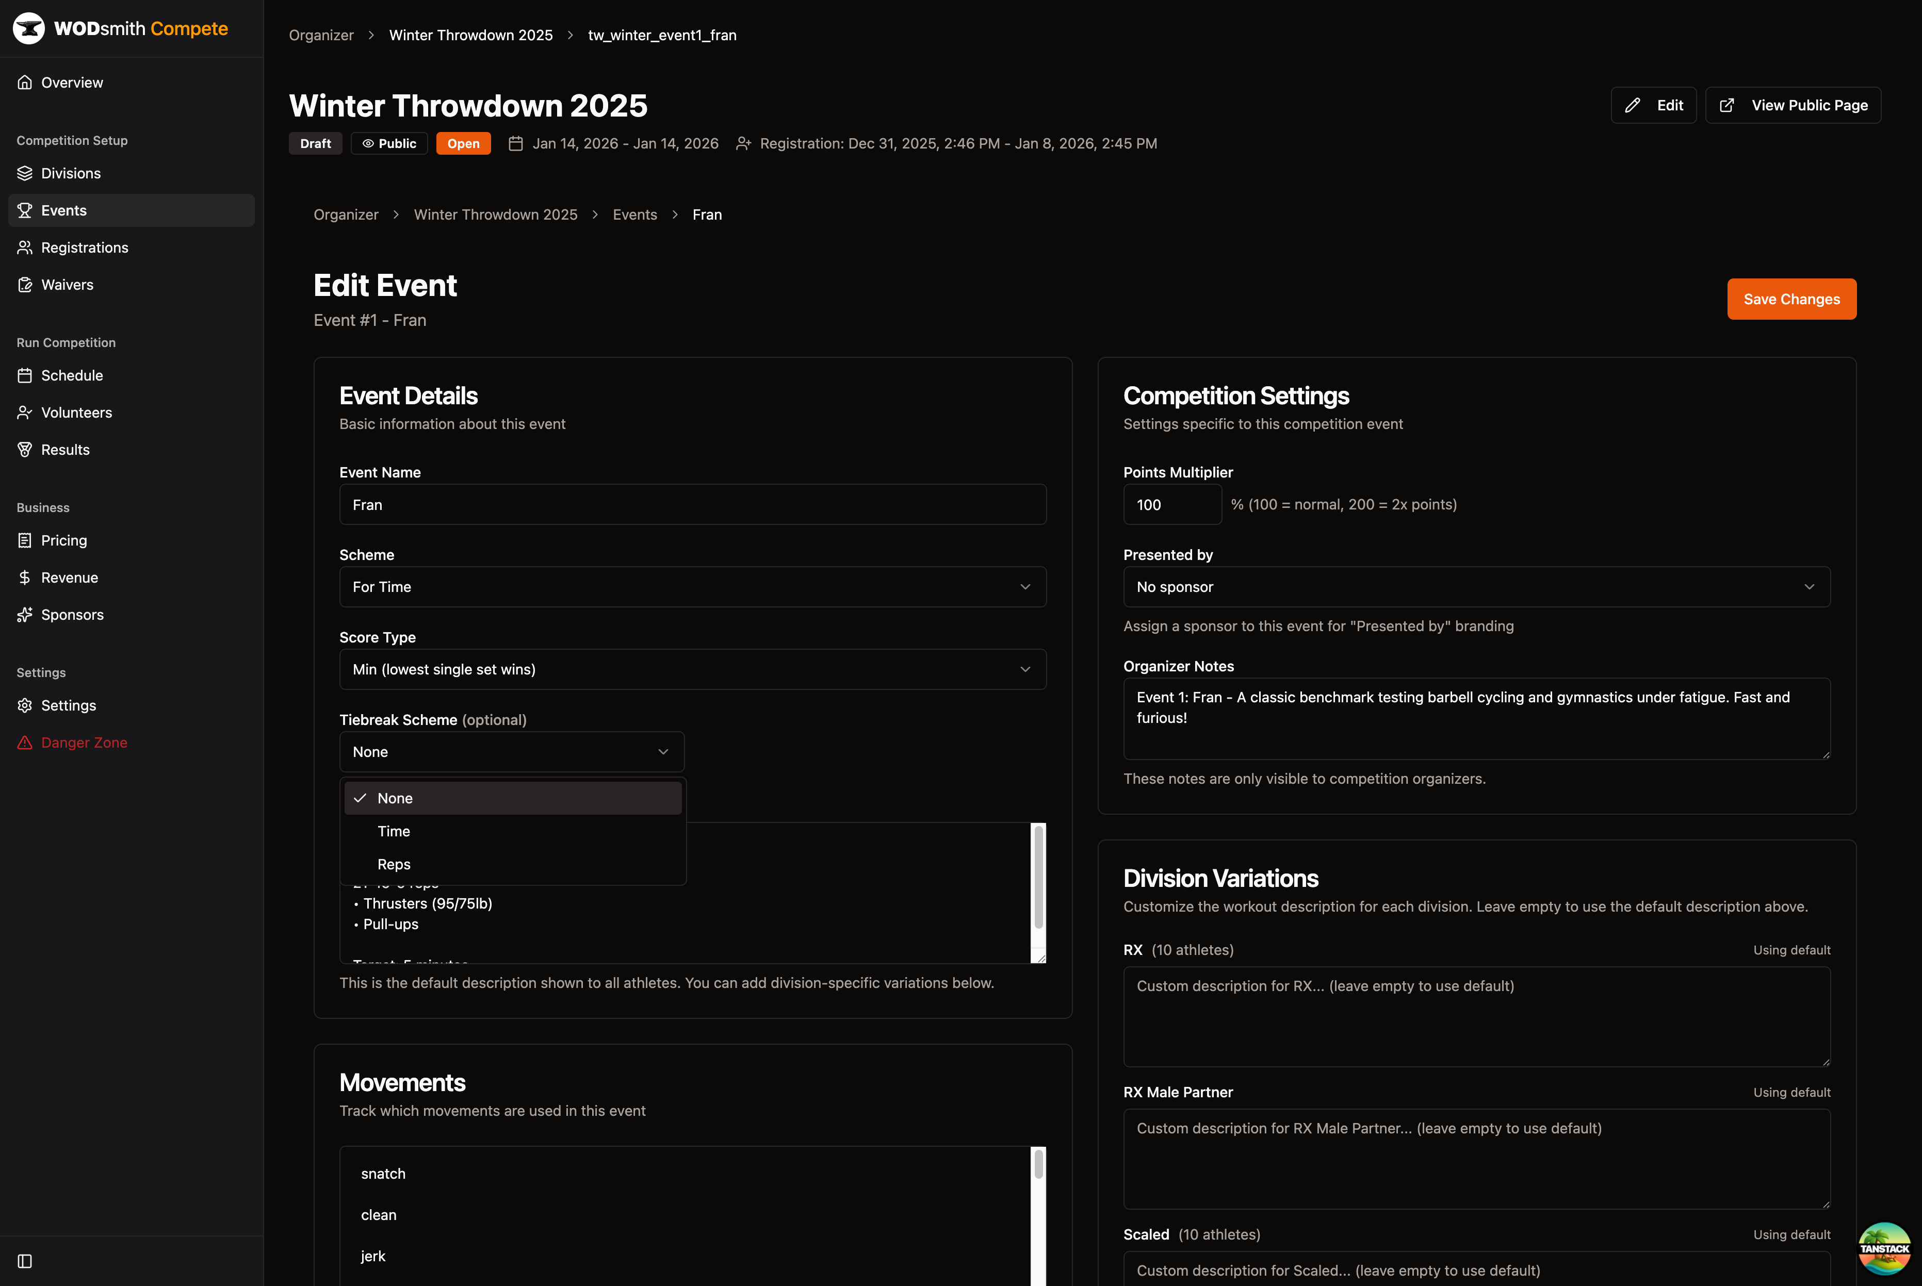Click the Save Changes button
The image size is (1922, 1286).
pos(1791,300)
